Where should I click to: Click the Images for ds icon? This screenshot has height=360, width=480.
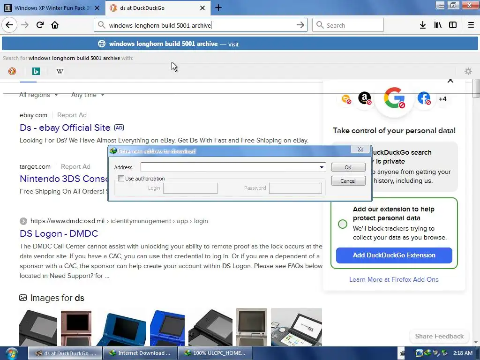click(23, 298)
